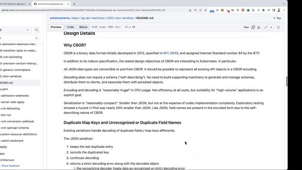Open the unknown-version-interop folder
Viewport: 302px width, 170px height.
click(x=19, y=63)
